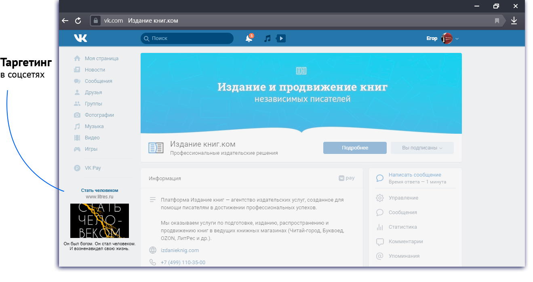533x282 pixels.
Task: Click the note icon beside Музыка
Action: click(77, 126)
